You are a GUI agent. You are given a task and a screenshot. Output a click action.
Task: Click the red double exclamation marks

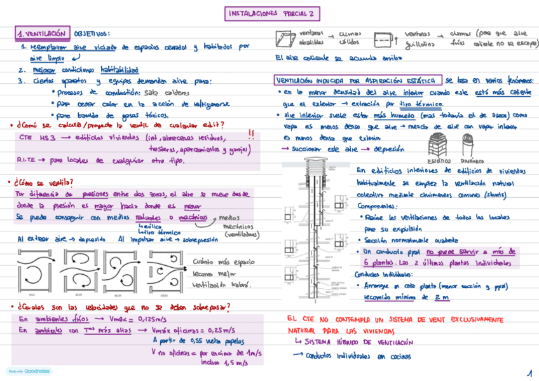pos(251,134)
